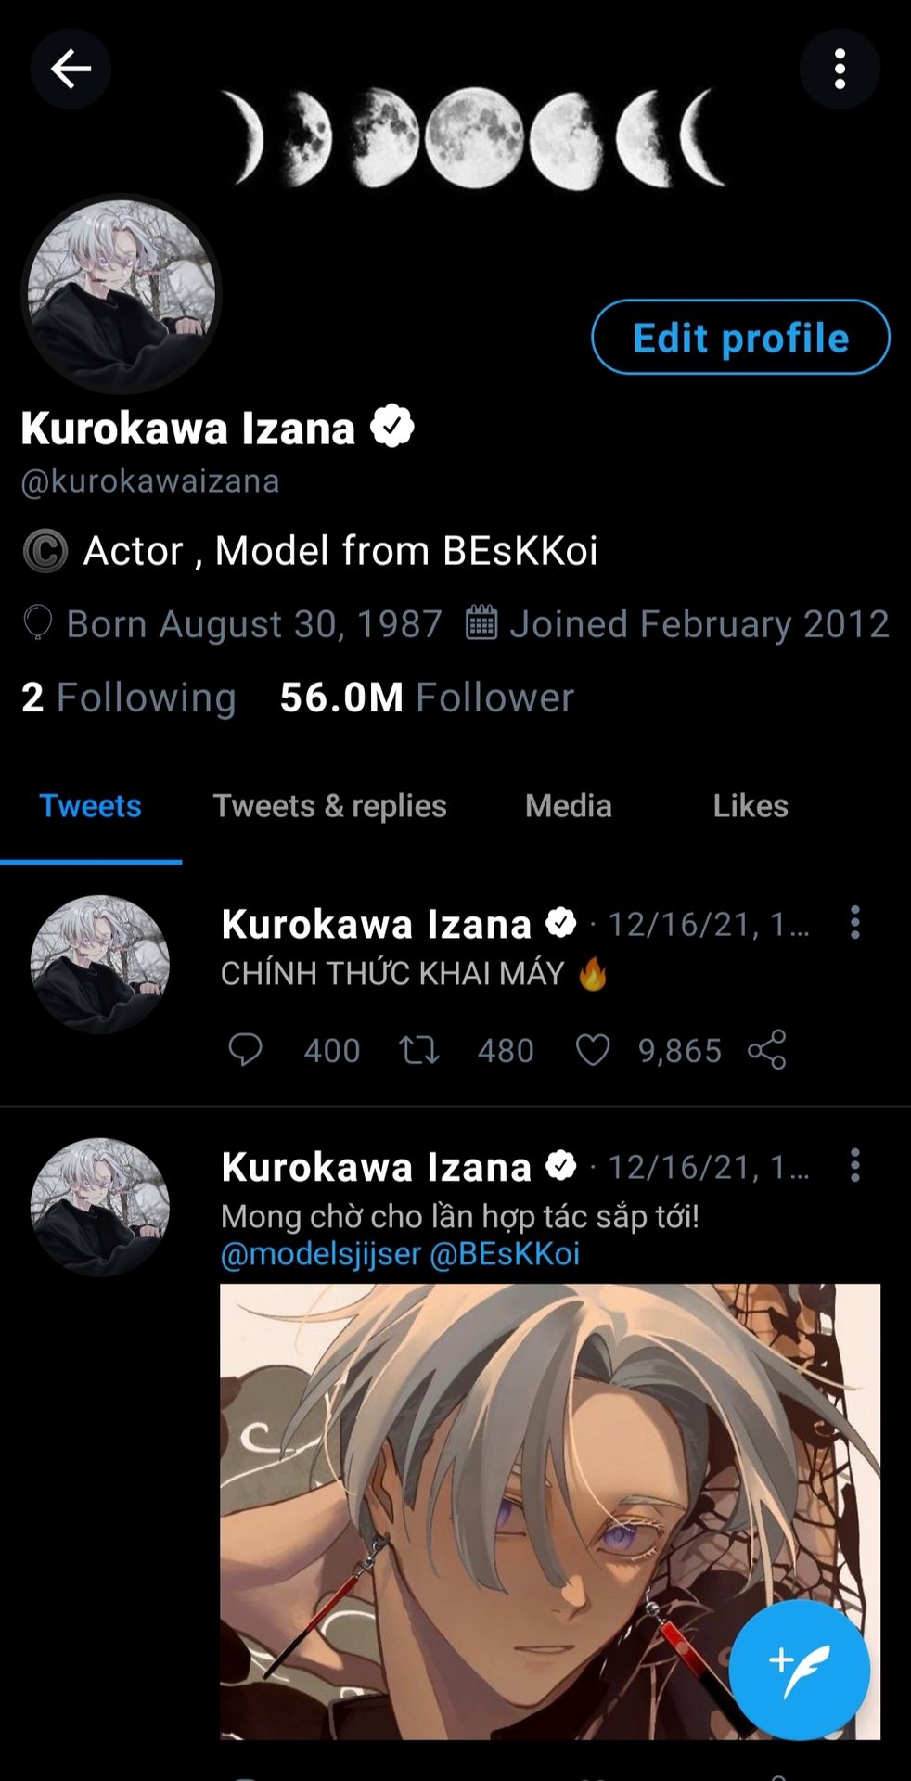The image size is (911, 1781).
Task: Open options menu for first tweet
Action: pos(854,923)
